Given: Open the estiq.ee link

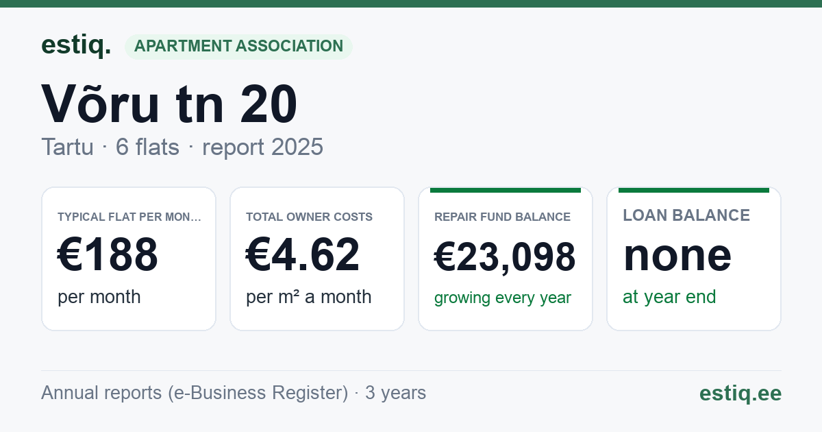Looking at the screenshot, I should pos(740,393).
